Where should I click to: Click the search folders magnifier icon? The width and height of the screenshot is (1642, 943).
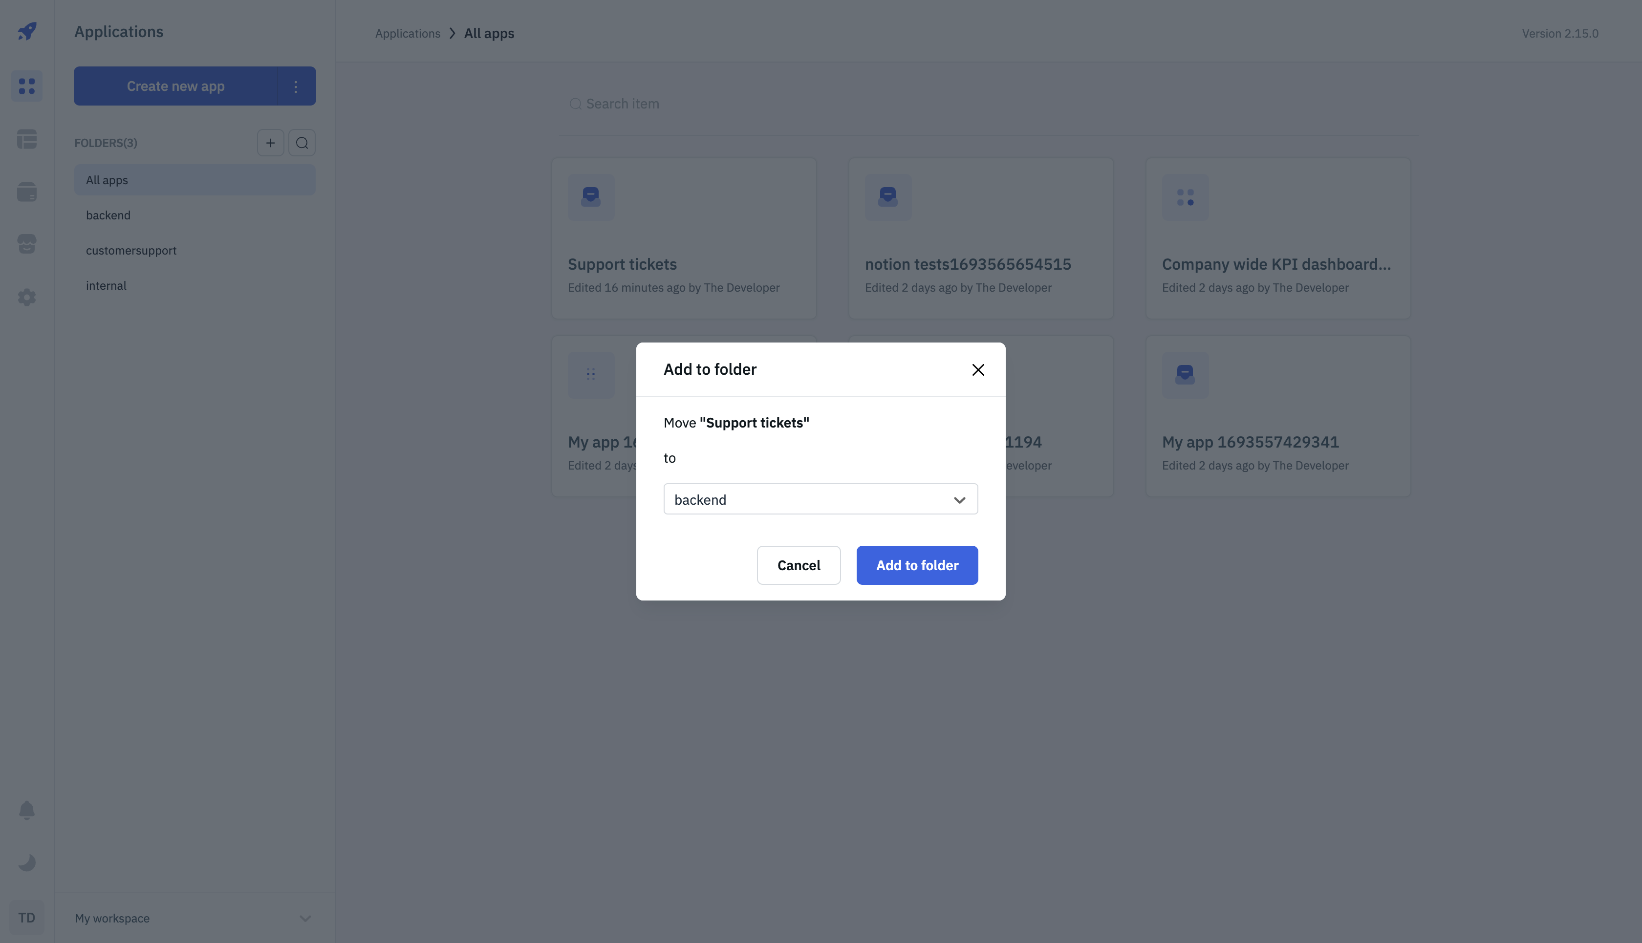tap(302, 143)
